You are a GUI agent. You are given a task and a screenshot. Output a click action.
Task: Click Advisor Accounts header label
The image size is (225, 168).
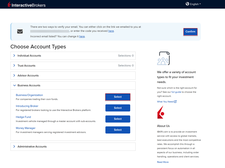[x=28, y=76]
